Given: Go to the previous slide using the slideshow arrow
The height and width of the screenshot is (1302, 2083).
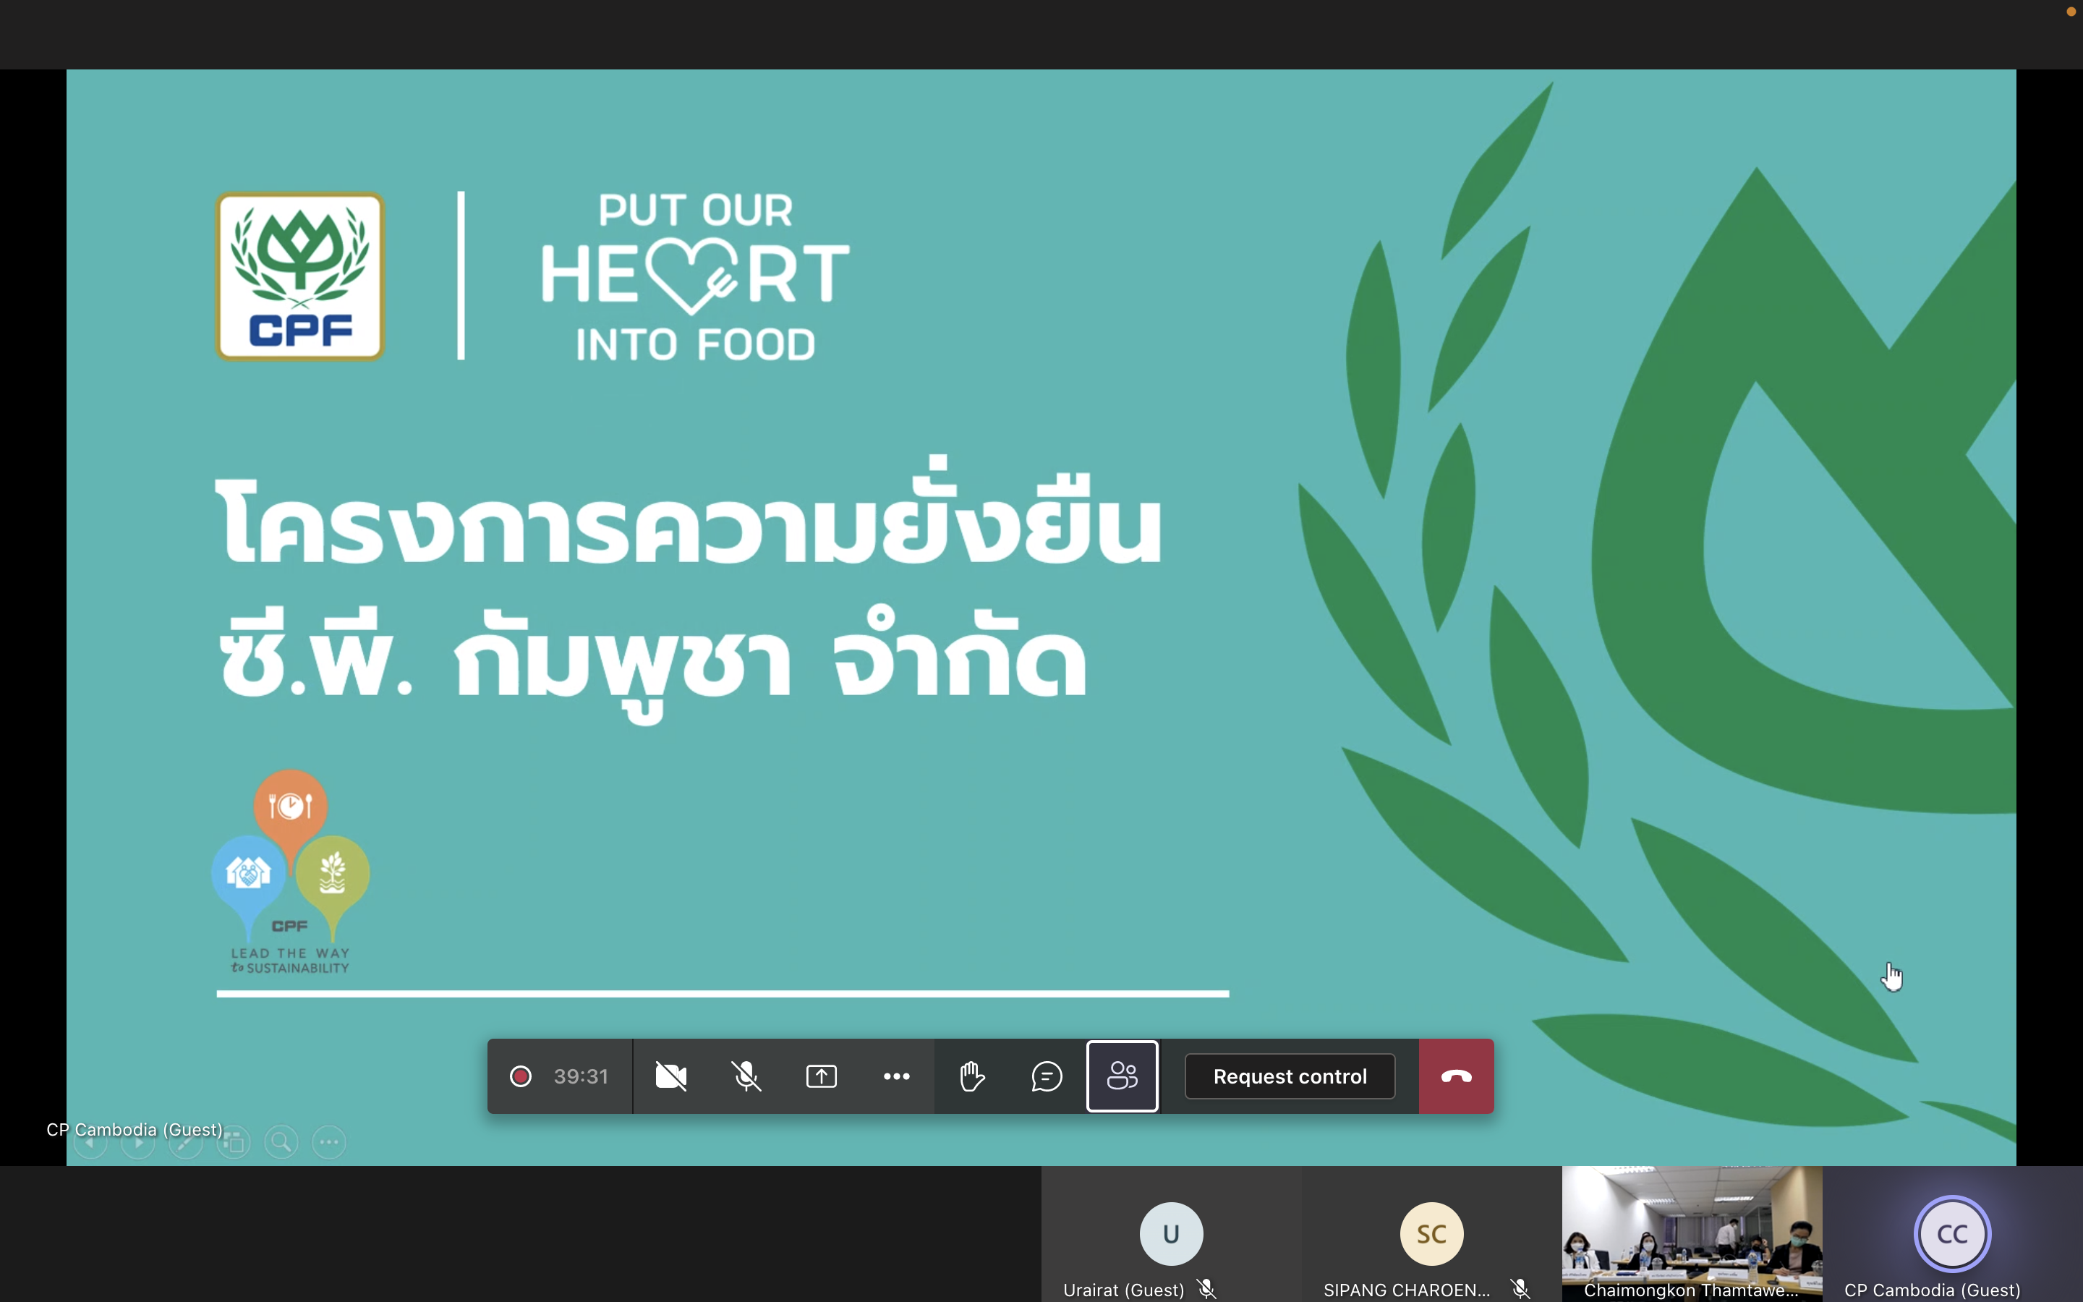Looking at the screenshot, I should click(x=90, y=1143).
